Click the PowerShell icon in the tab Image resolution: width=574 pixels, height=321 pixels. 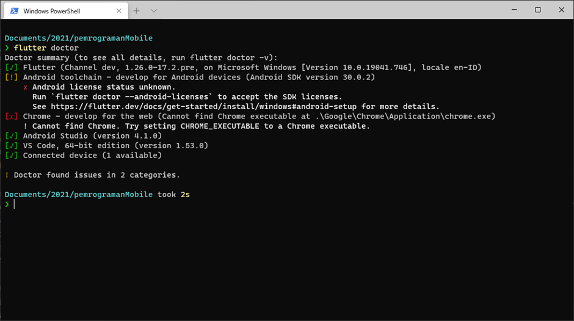tap(14, 11)
